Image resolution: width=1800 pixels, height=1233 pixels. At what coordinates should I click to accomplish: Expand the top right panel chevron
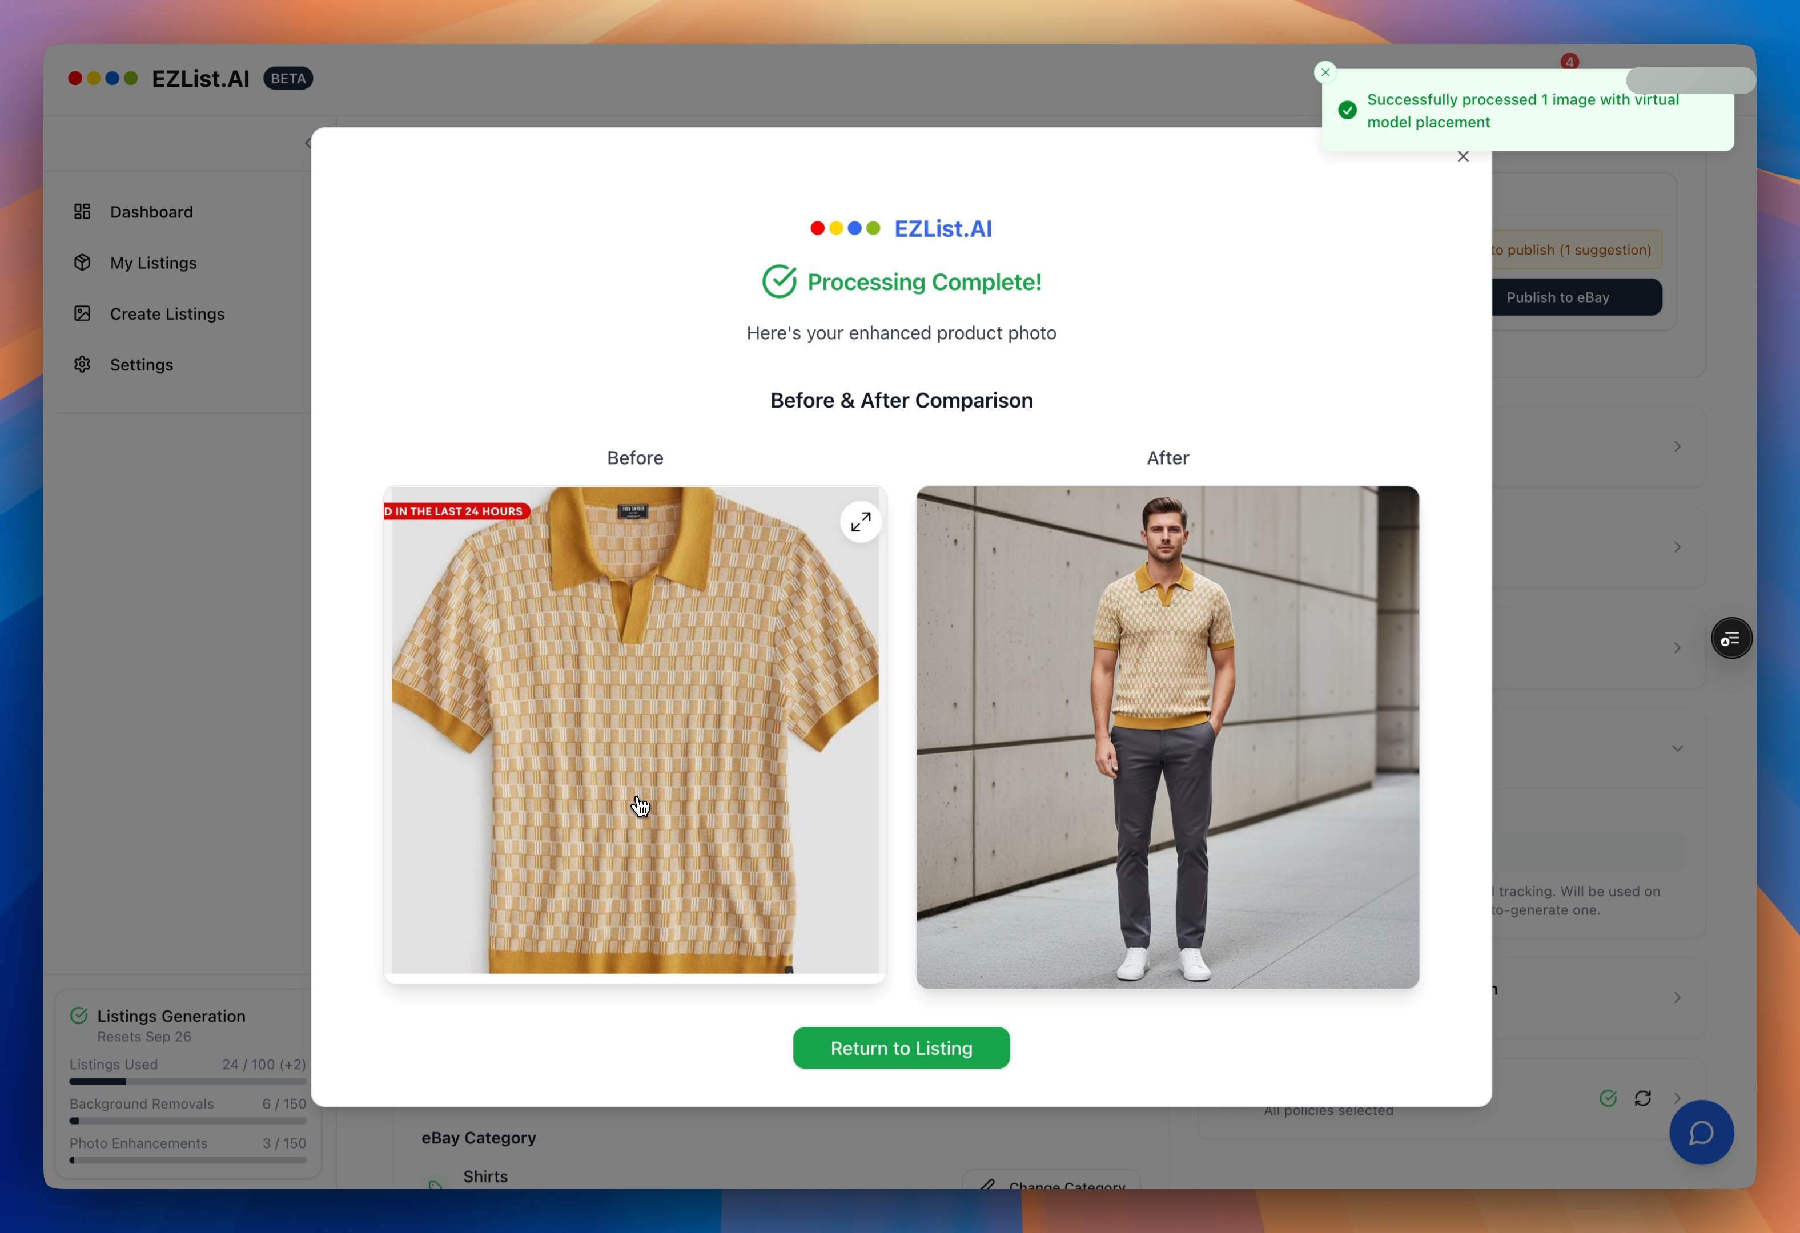coord(1677,446)
